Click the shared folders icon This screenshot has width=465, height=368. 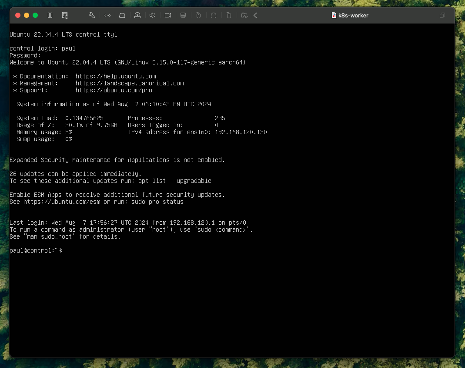pyautogui.click(x=244, y=15)
